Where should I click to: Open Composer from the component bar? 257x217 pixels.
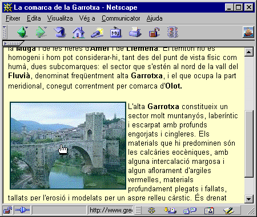click(x=228, y=210)
